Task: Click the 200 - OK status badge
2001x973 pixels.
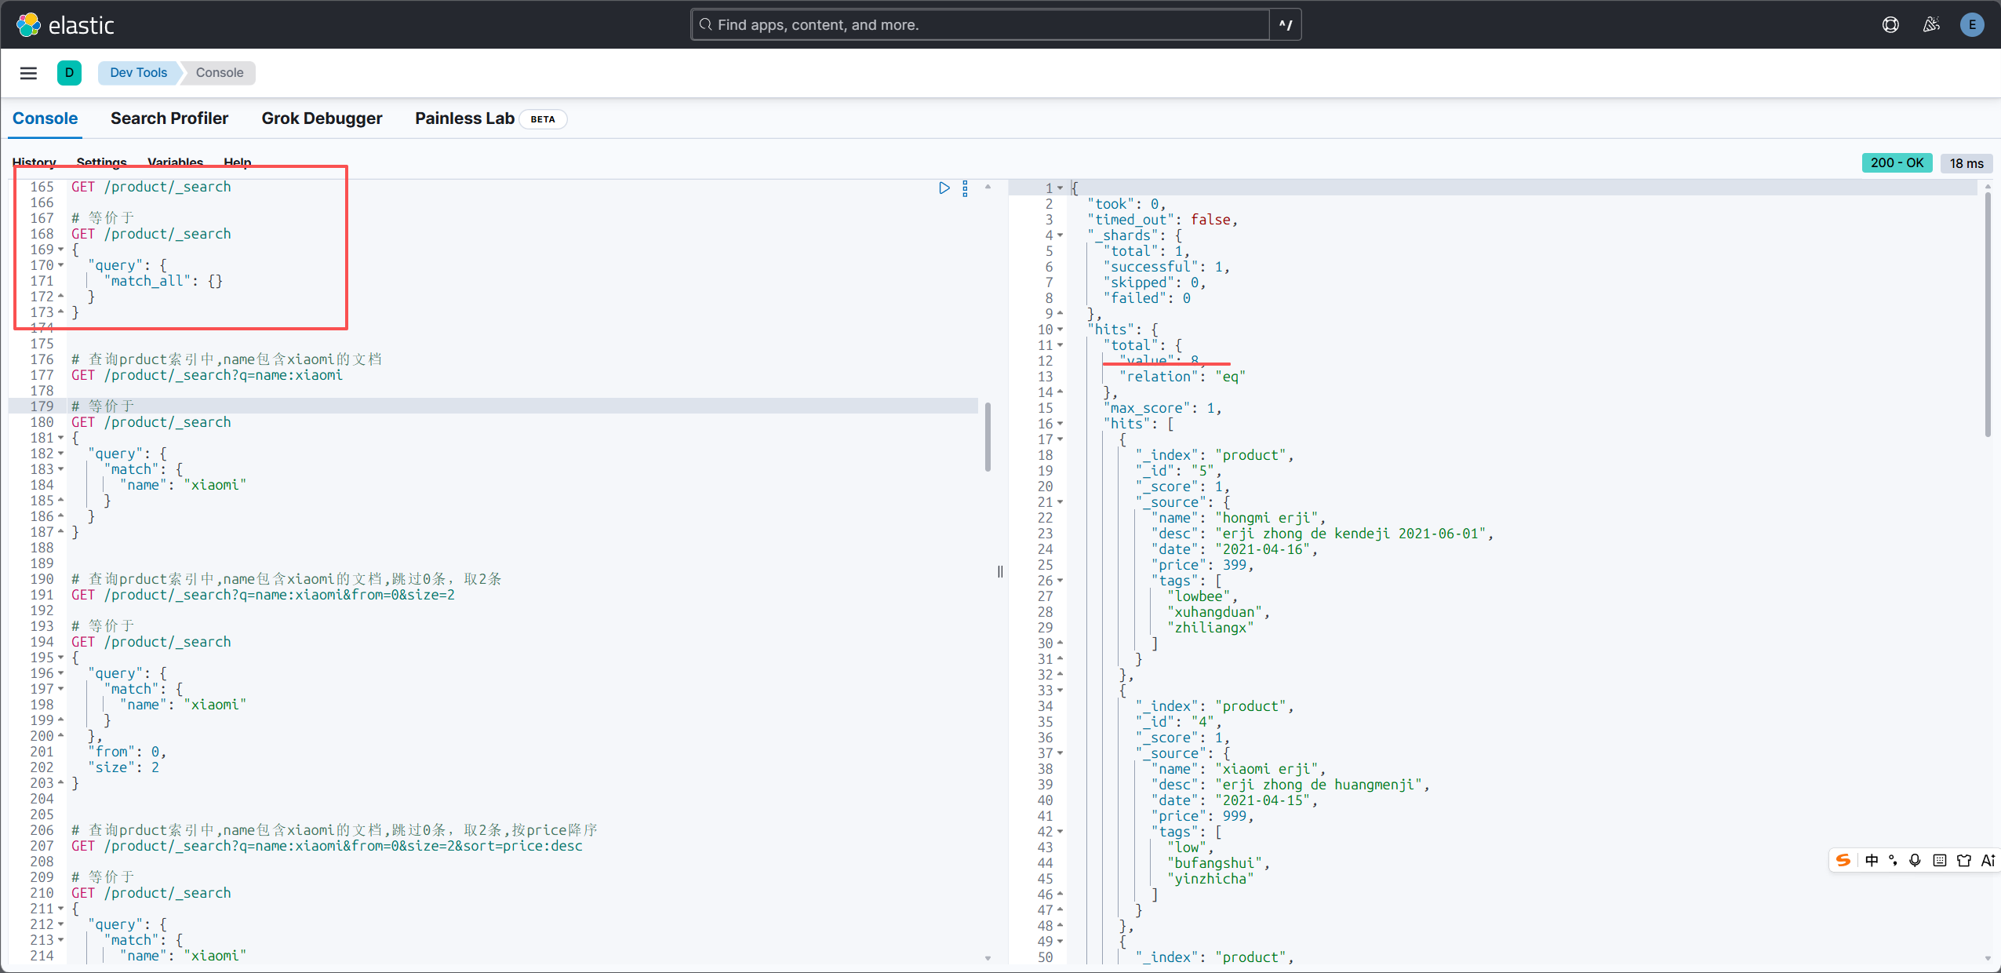Action: (x=1897, y=162)
